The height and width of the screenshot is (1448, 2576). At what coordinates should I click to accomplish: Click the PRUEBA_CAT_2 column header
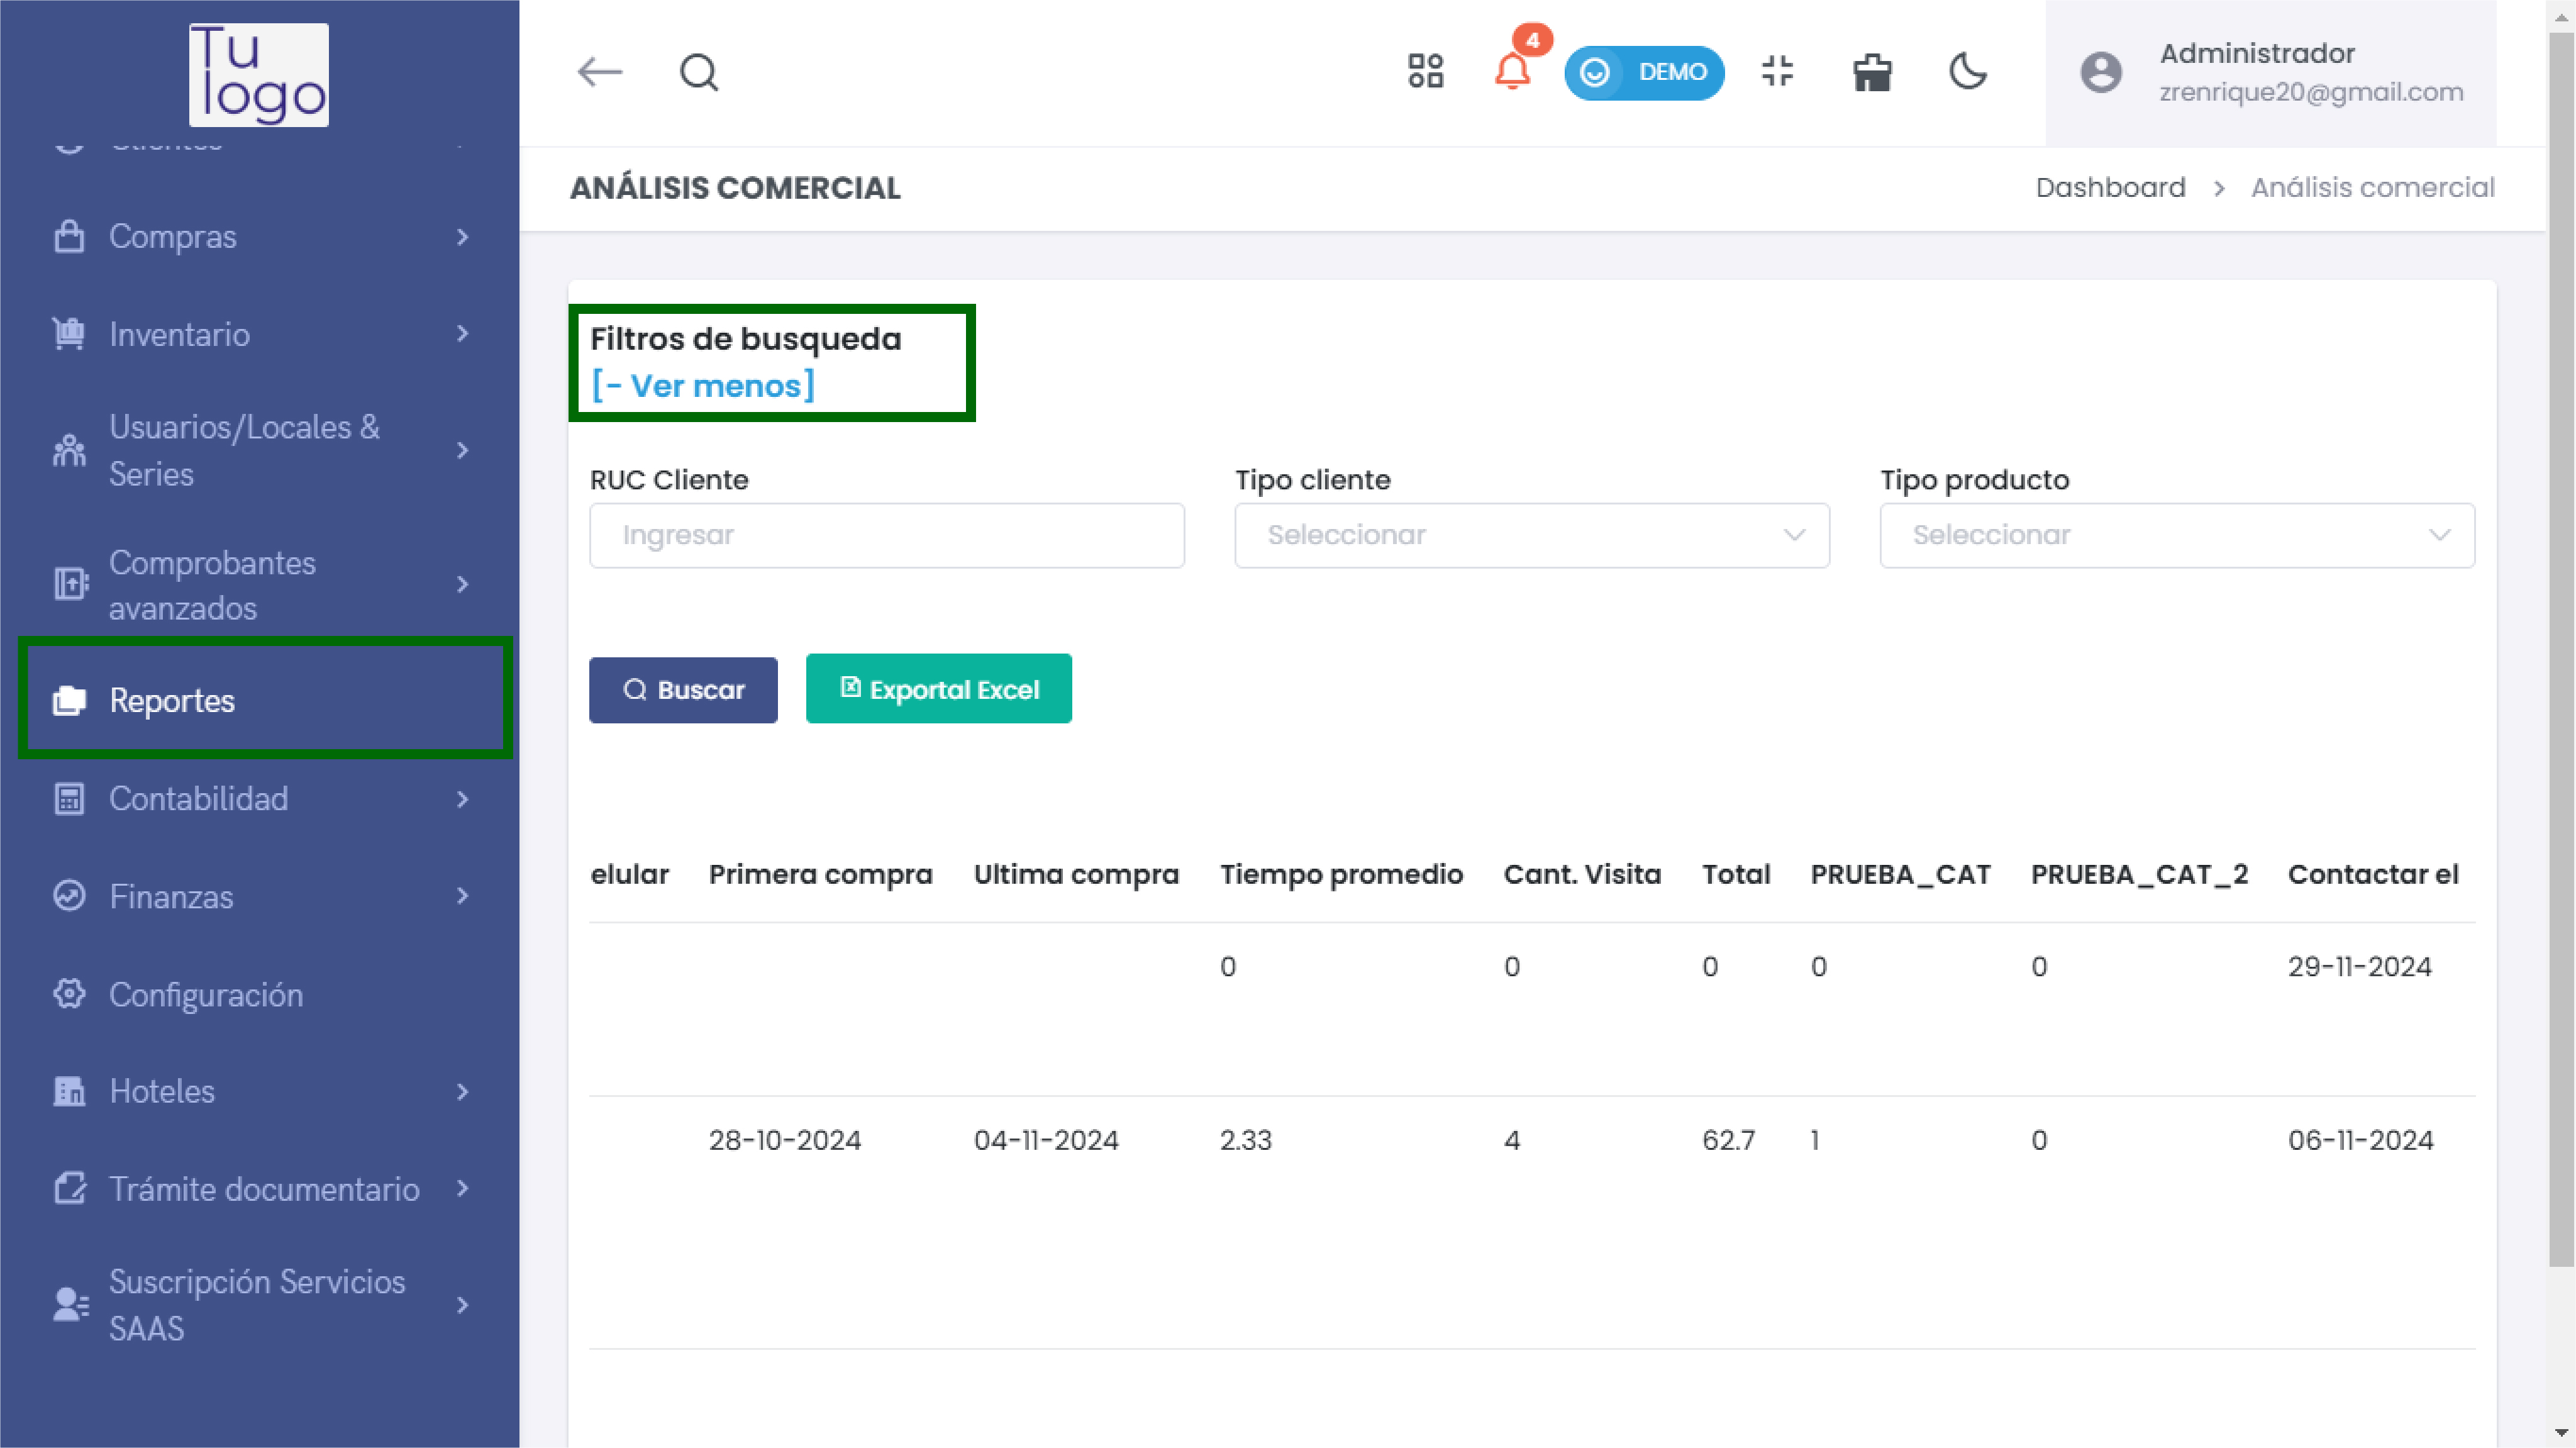2139,874
